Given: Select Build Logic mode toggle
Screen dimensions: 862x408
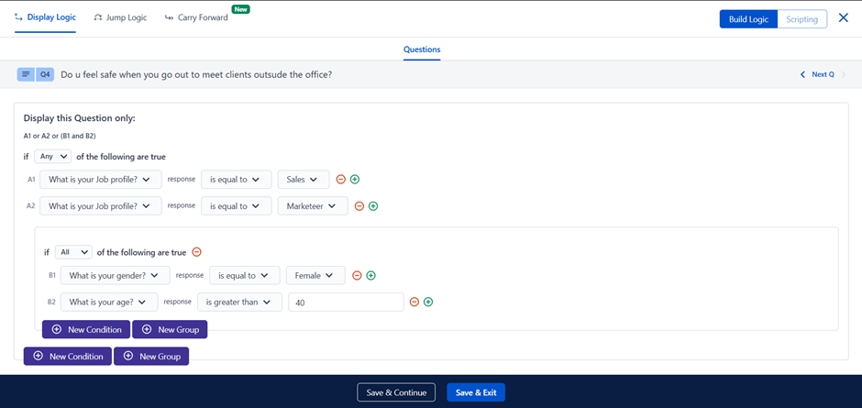Looking at the screenshot, I should [x=748, y=19].
